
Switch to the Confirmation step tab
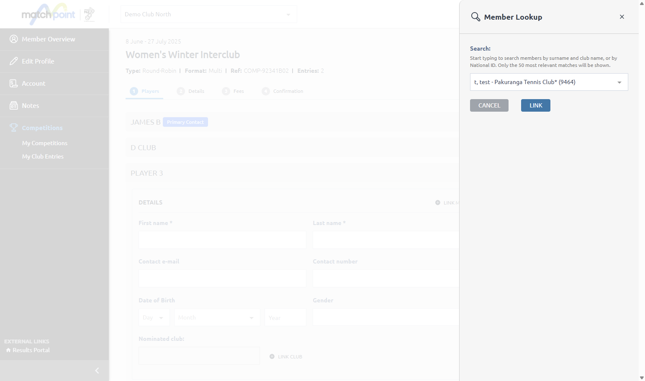coord(283,91)
